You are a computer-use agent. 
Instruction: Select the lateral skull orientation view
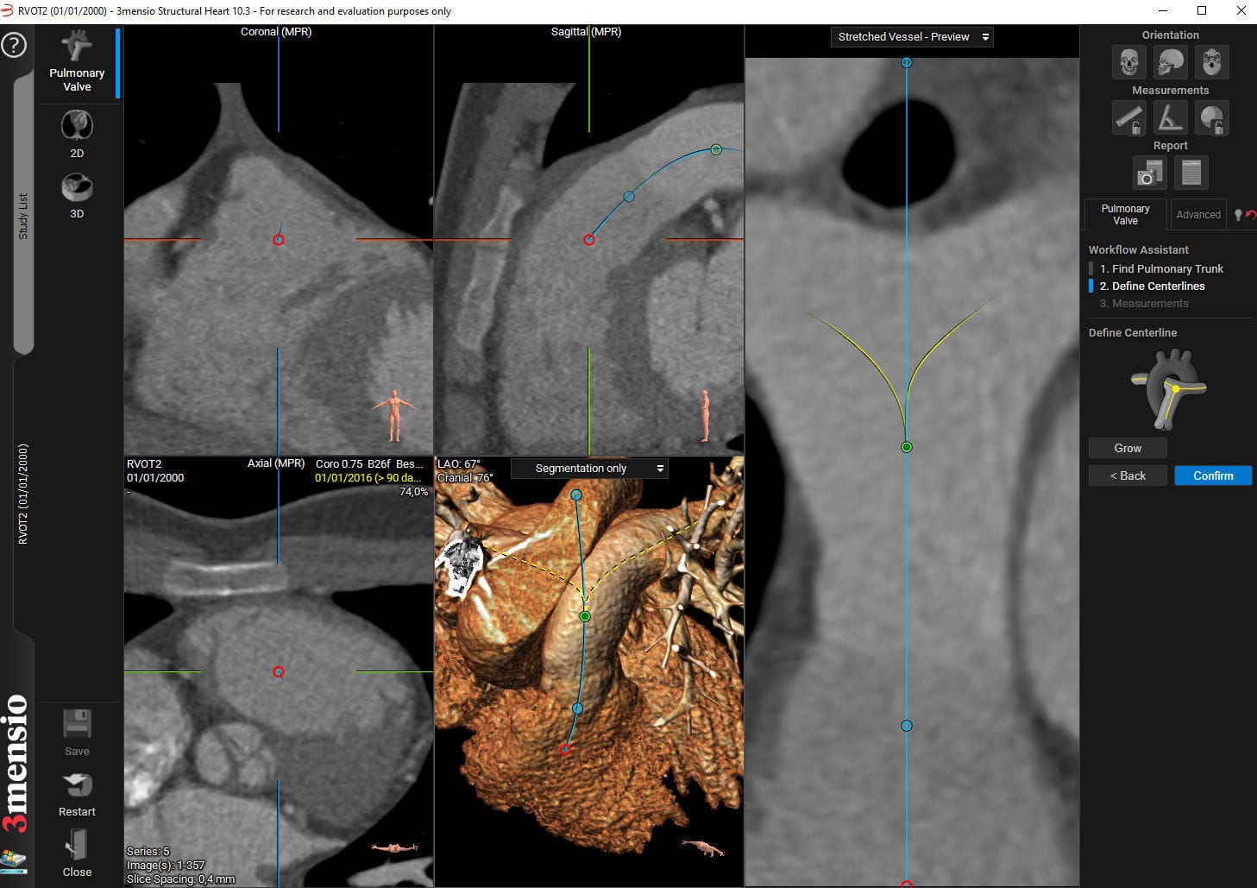click(1170, 61)
